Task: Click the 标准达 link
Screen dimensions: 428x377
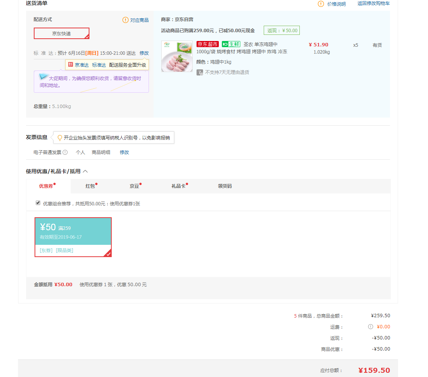Action: pyautogui.click(x=99, y=65)
